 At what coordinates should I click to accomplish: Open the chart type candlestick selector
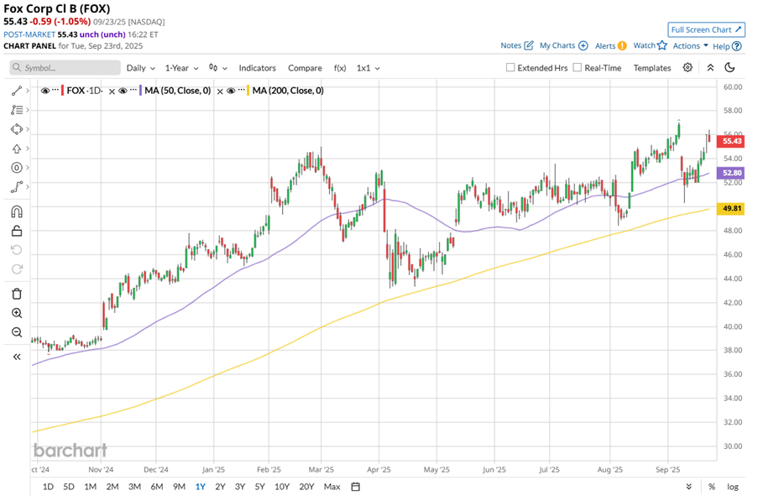217,68
